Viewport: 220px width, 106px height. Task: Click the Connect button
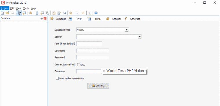[x=98, y=86]
